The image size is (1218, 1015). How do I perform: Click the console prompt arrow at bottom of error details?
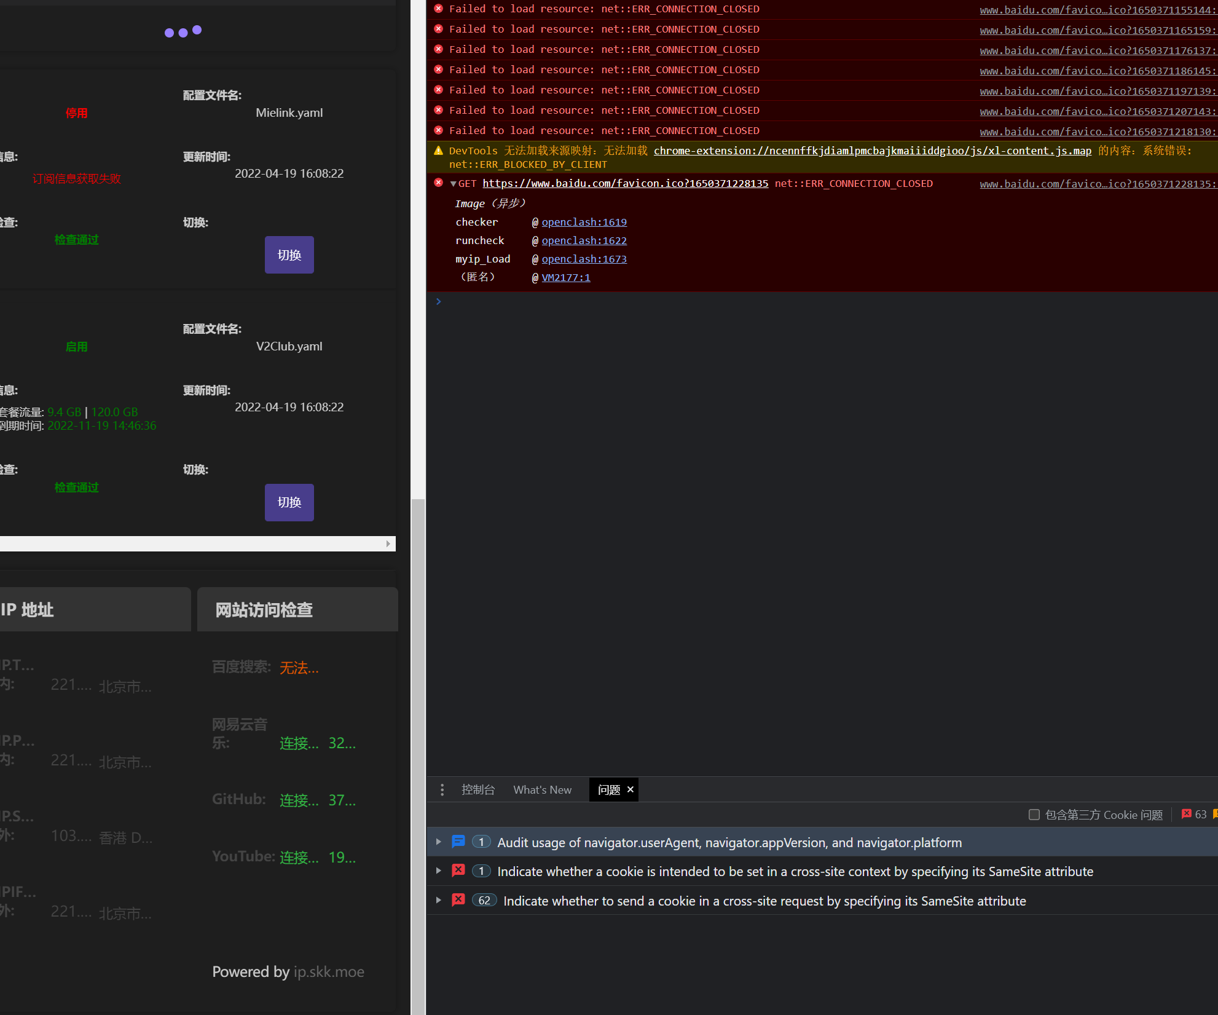coord(438,301)
